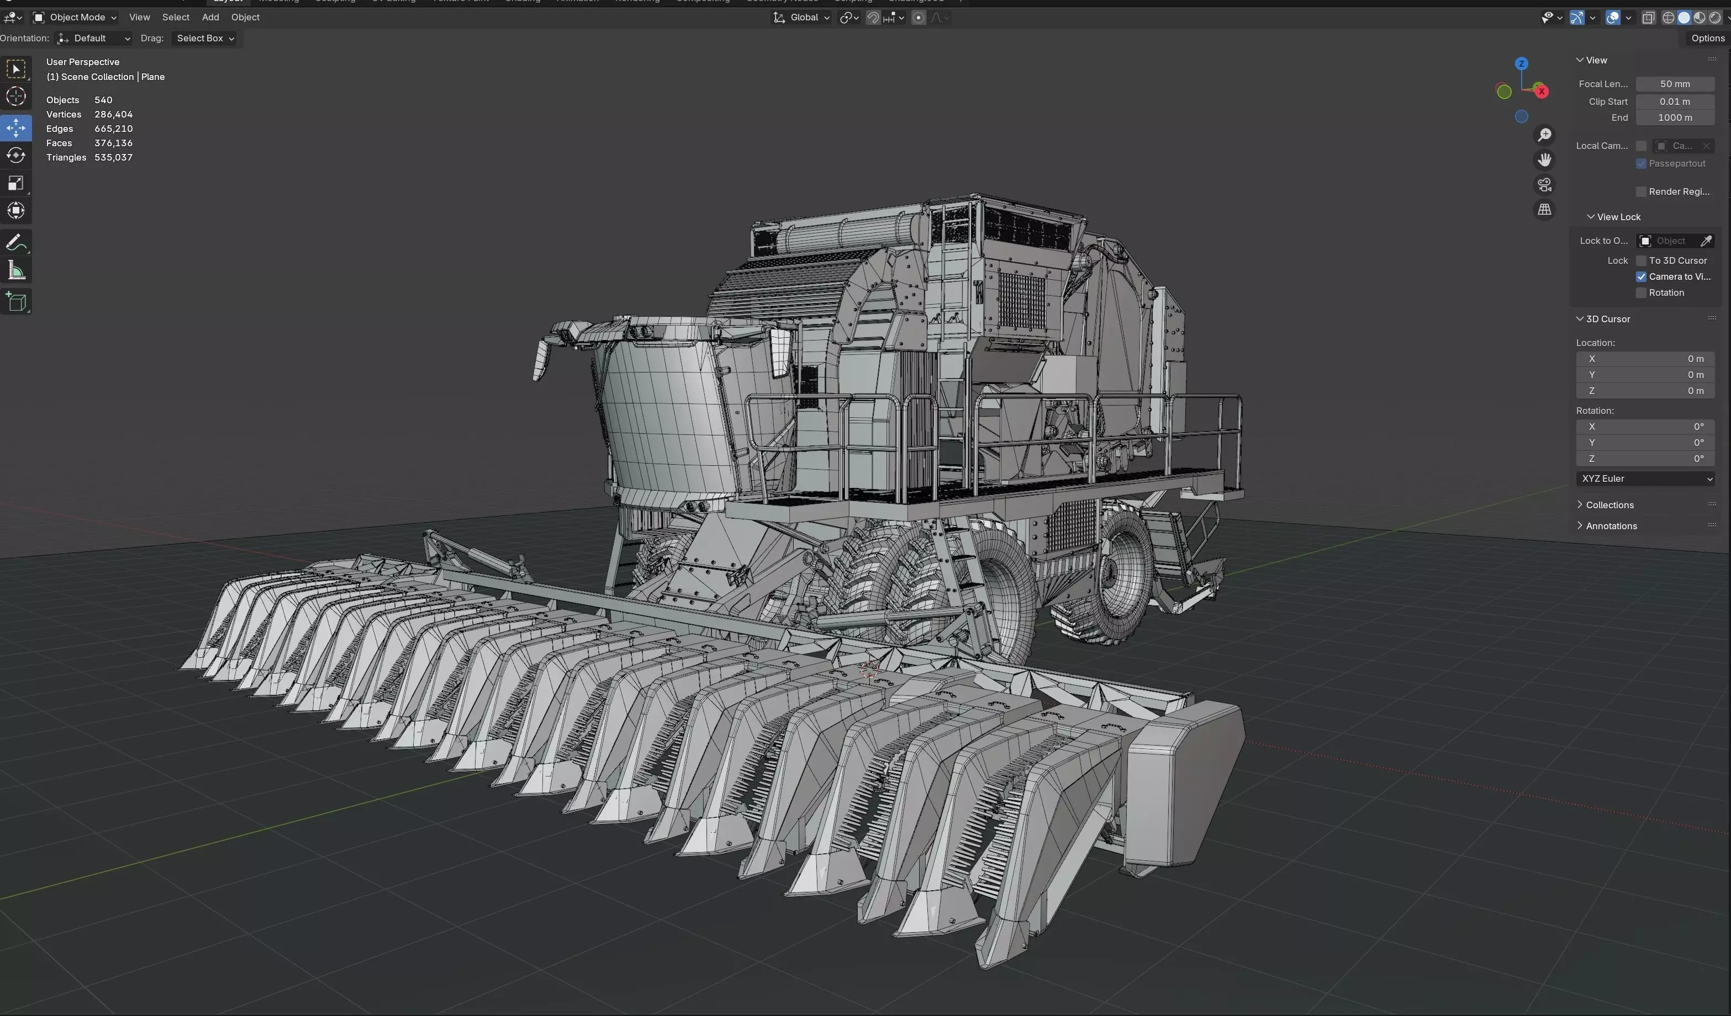Enable Lock To 3D Cursor checkbox
1731x1016 pixels.
pyautogui.click(x=1641, y=261)
